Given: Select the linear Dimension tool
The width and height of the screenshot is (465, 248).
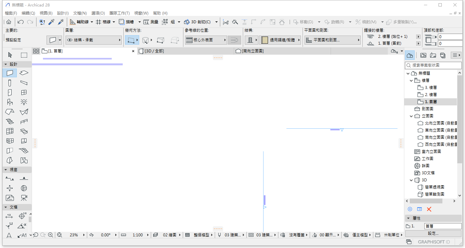Looking at the screenshot, I should click(x=9, y=216).
